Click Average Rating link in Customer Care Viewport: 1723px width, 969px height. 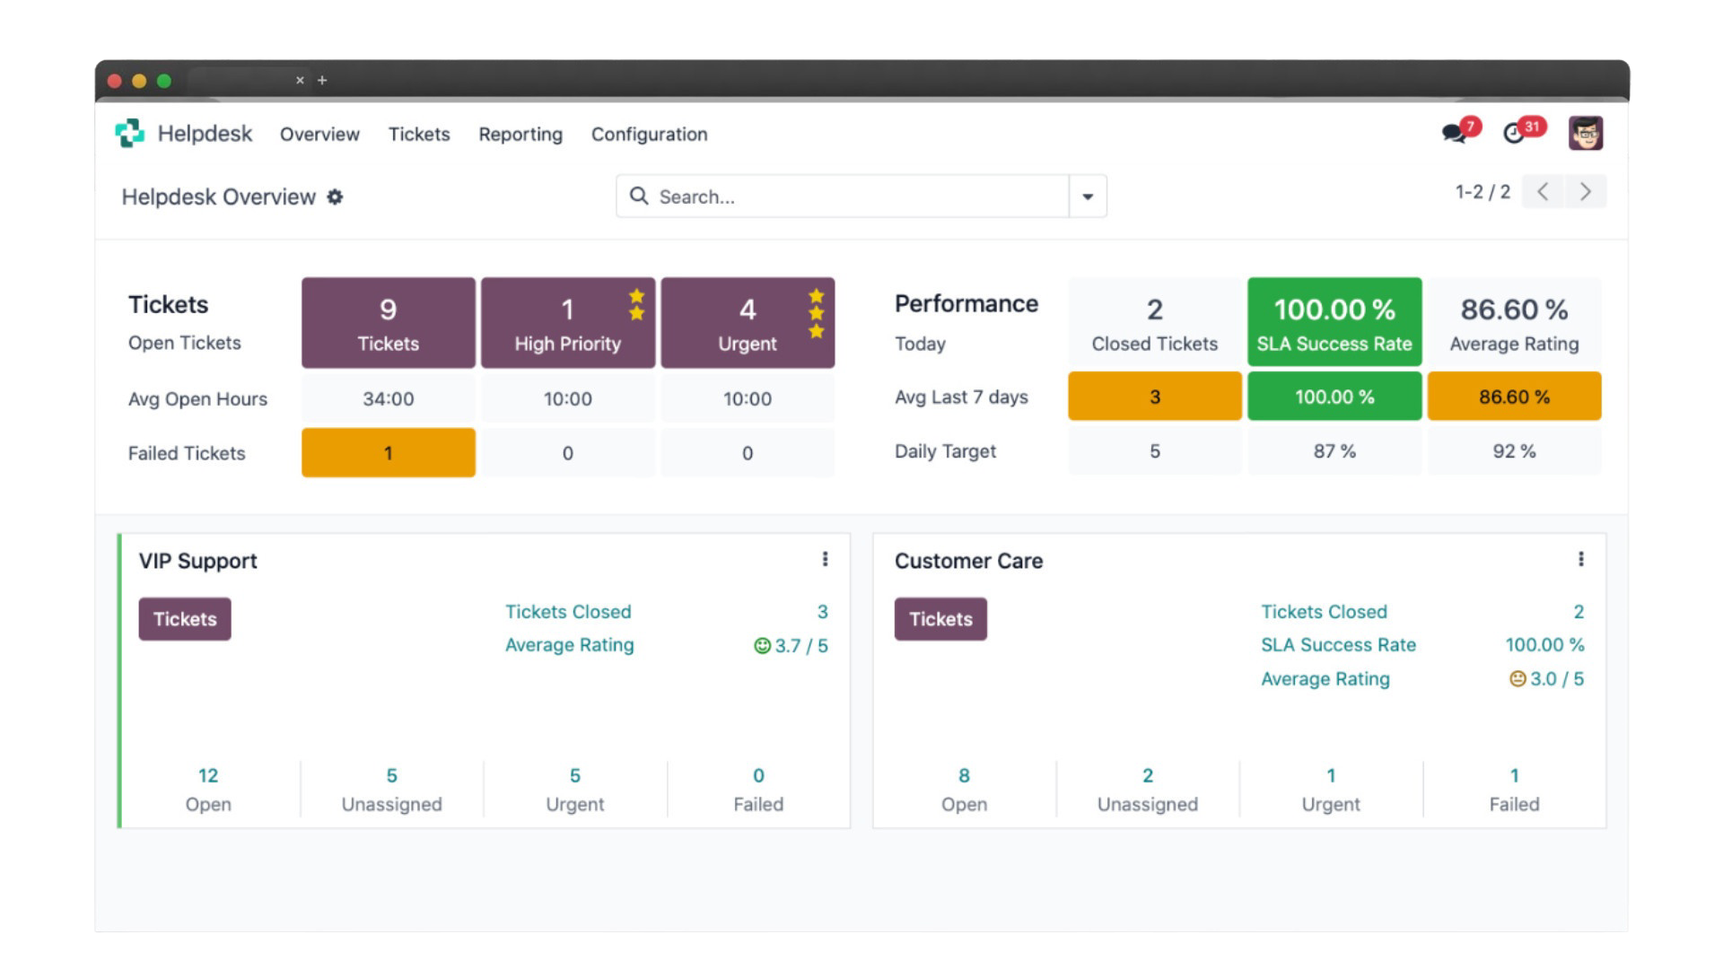coord(1325,679)
